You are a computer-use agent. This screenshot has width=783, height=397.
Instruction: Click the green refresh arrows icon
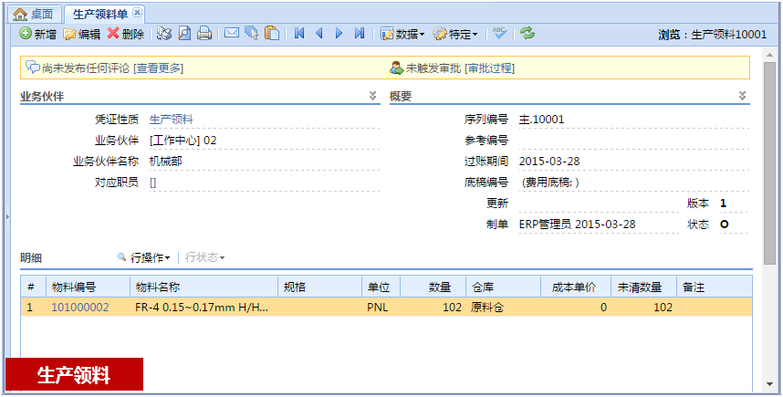pos(527,34)
